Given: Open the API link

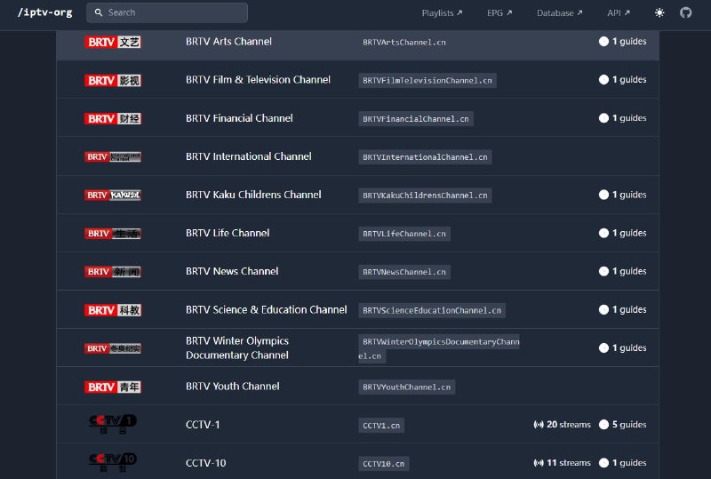Looking at the screenshot, I should point(619,13).
